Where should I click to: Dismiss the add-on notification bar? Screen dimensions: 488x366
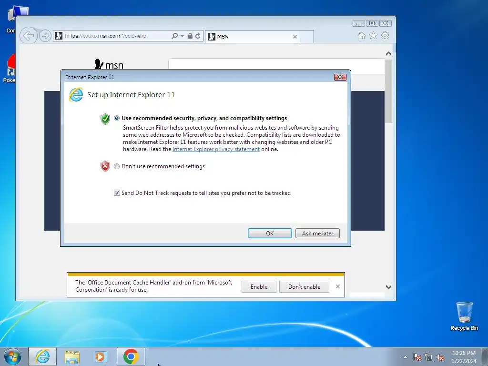coord(338,286)
